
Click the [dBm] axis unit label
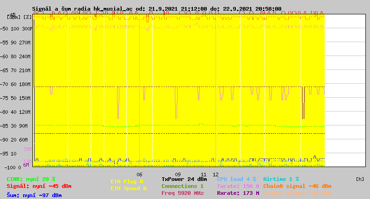13,17
